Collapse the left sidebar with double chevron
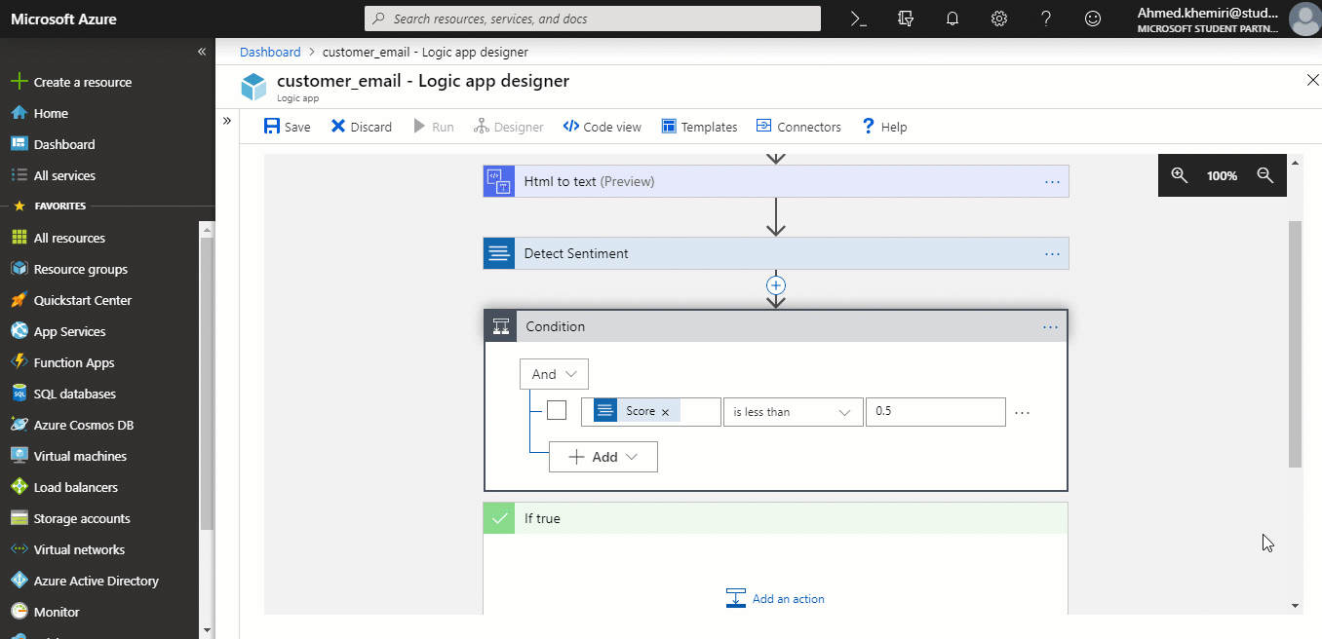The width and height of the screenshot is (1322, 639). point(202,52)
